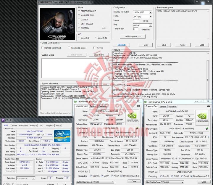
Task: Click the Time of day input field
Action: click(135, 29)
